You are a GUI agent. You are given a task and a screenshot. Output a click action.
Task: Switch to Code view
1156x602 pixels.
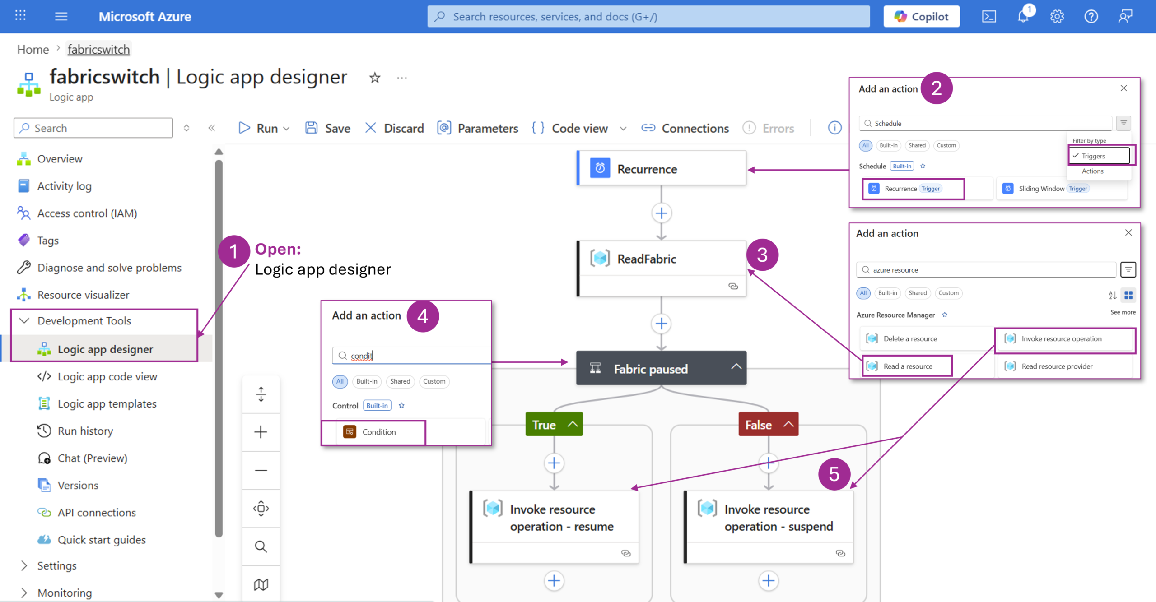click(x=570, y=128)
